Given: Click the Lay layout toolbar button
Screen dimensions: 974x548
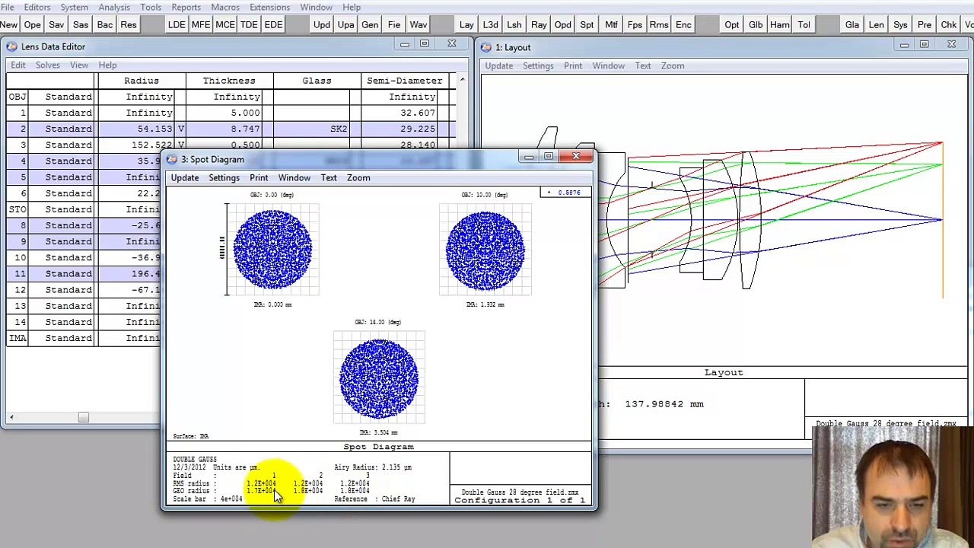Looking at the screenshot, I should [466, 24].
